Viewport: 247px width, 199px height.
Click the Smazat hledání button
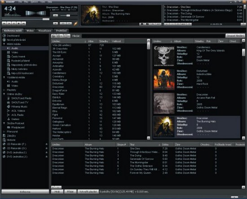[235, 36]
